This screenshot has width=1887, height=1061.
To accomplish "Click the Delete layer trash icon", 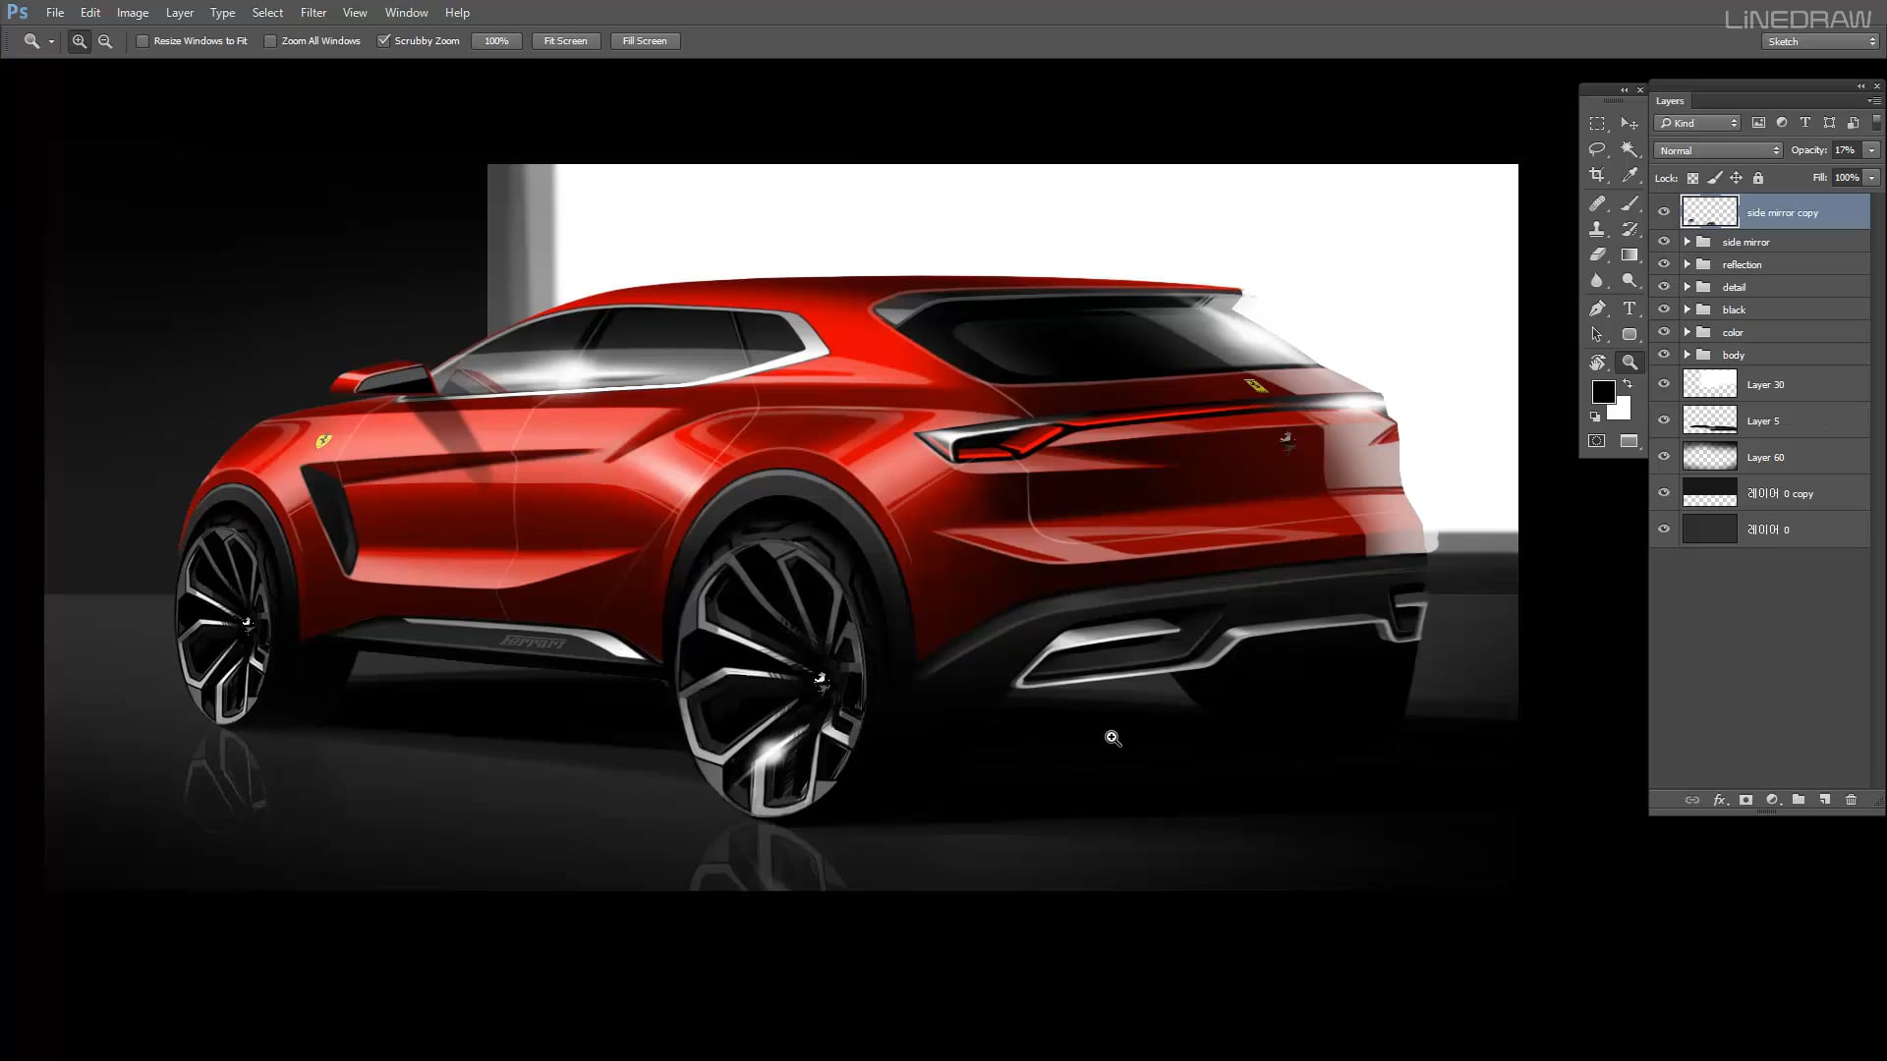I will pos(1851,800).
